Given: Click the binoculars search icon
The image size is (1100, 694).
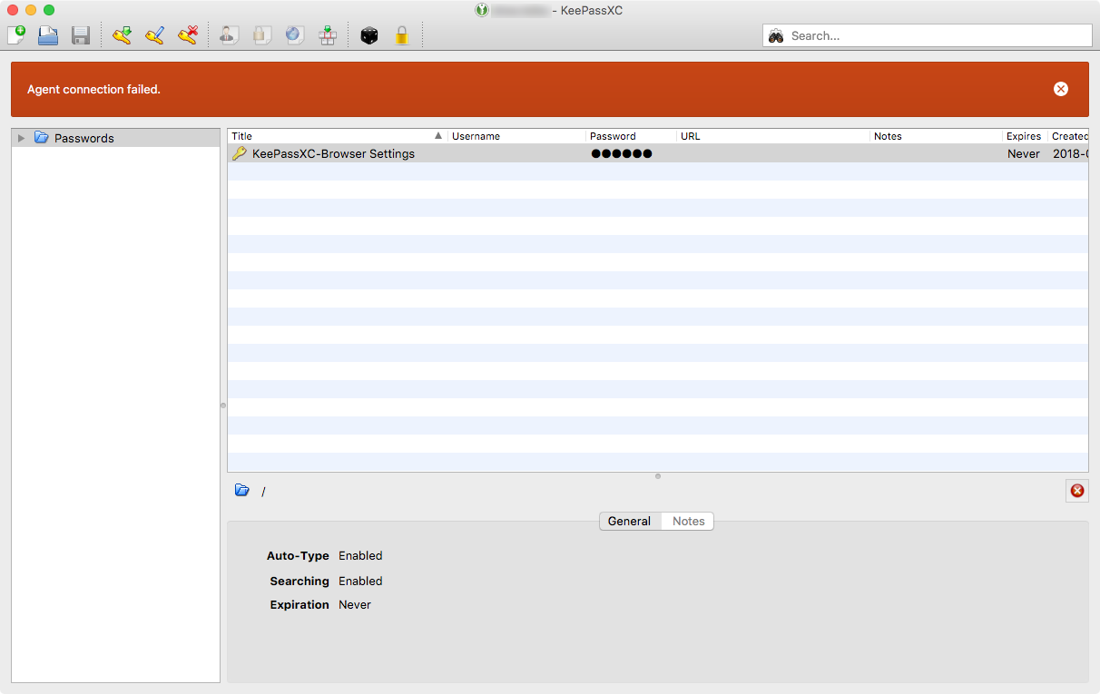Looking at the screenshot, I should tap(776, 36).
